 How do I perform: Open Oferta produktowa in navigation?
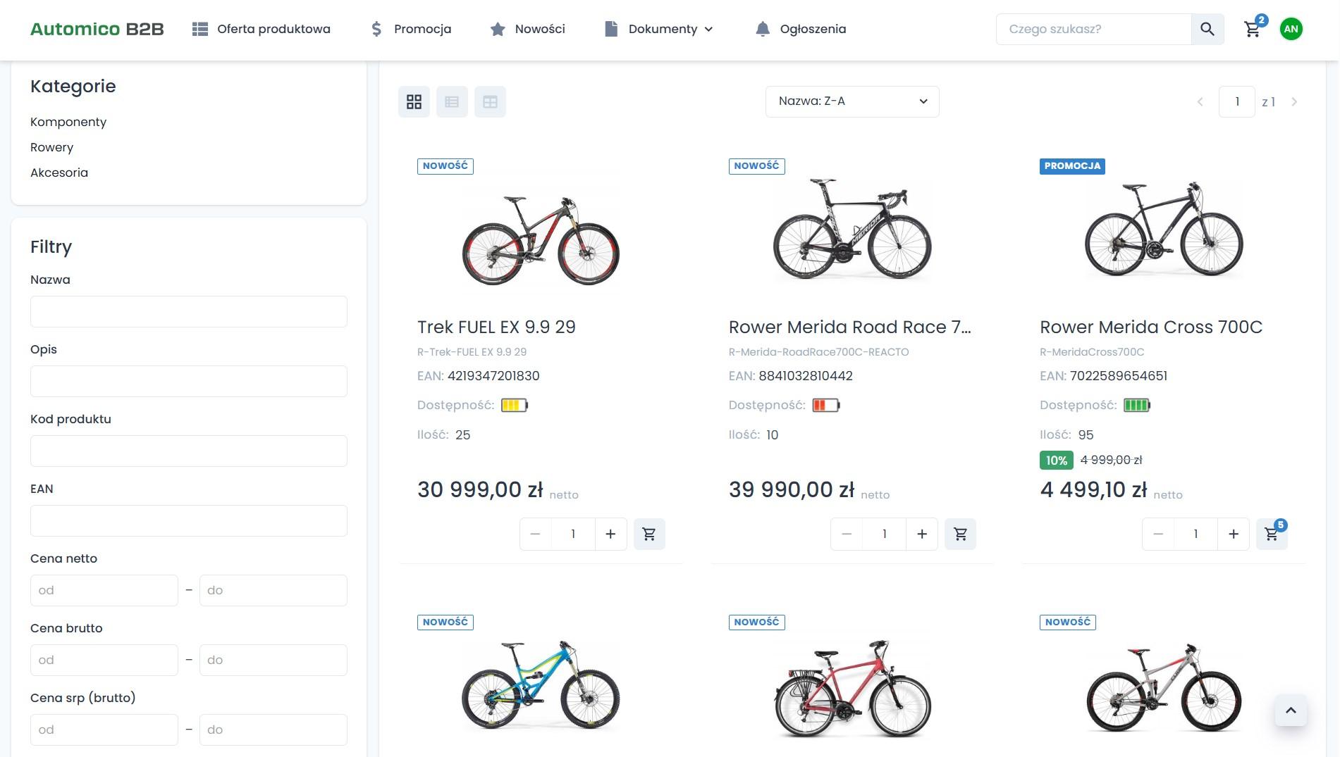point(262,29)
